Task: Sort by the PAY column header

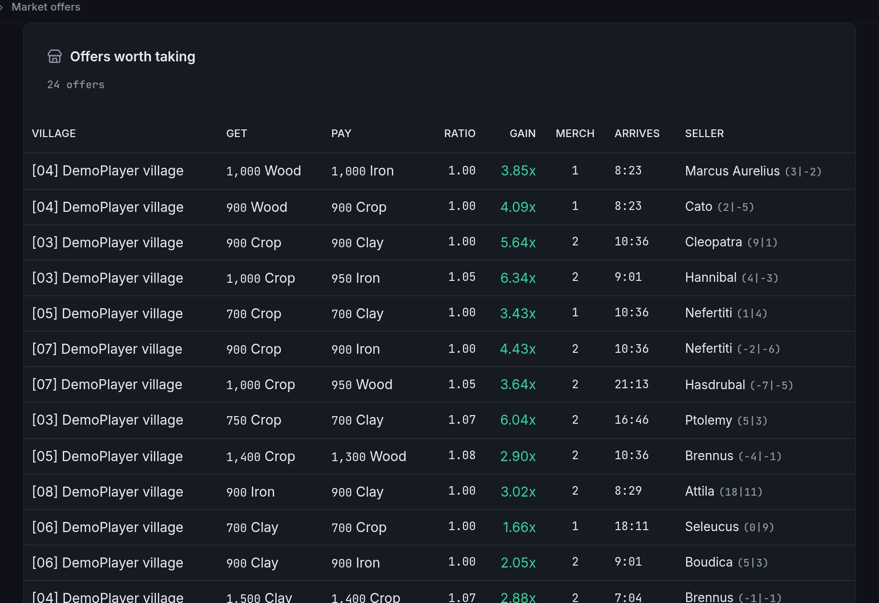Action: pos(341,133)
